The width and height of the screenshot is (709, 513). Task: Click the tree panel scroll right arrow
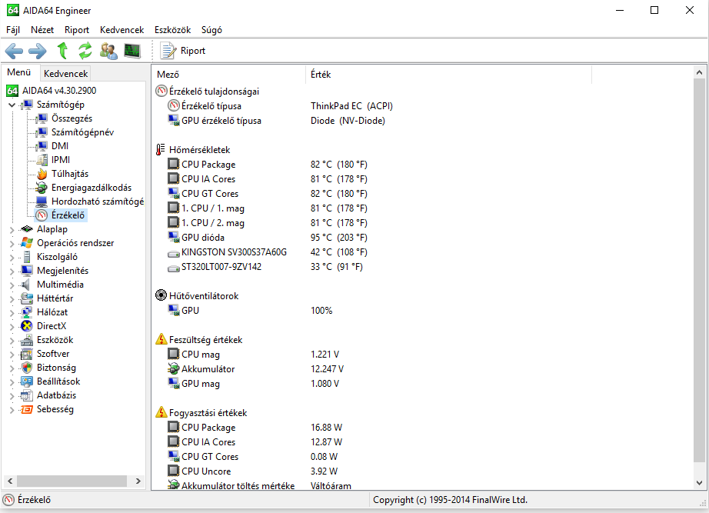tap(138, 481)
